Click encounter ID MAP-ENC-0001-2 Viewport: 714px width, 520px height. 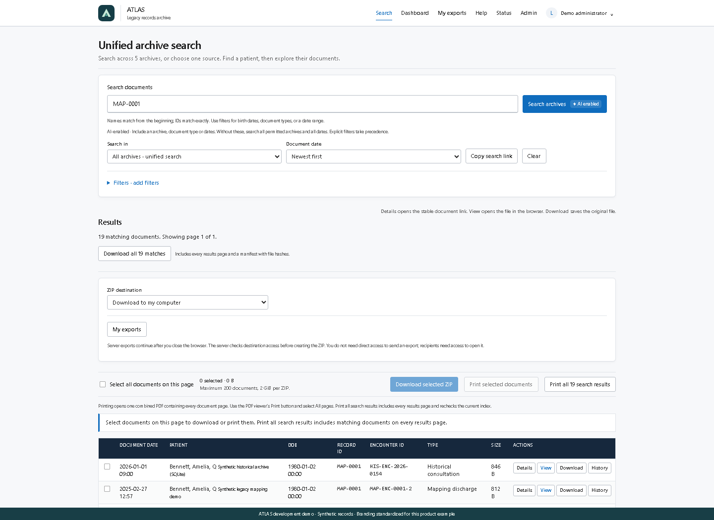391,489
